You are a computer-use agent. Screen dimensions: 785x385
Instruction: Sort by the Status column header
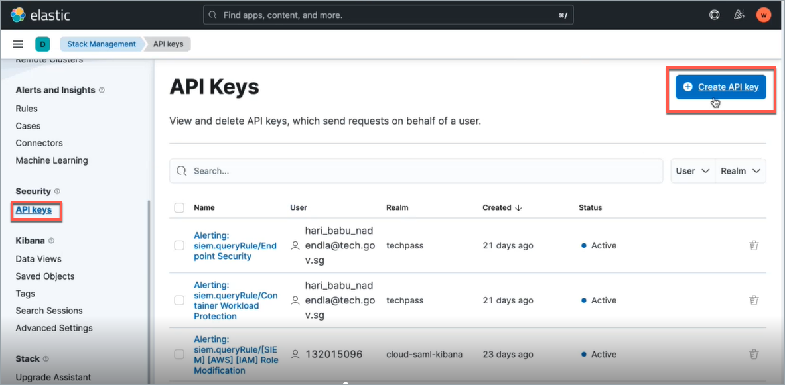[x=591, y=207]
